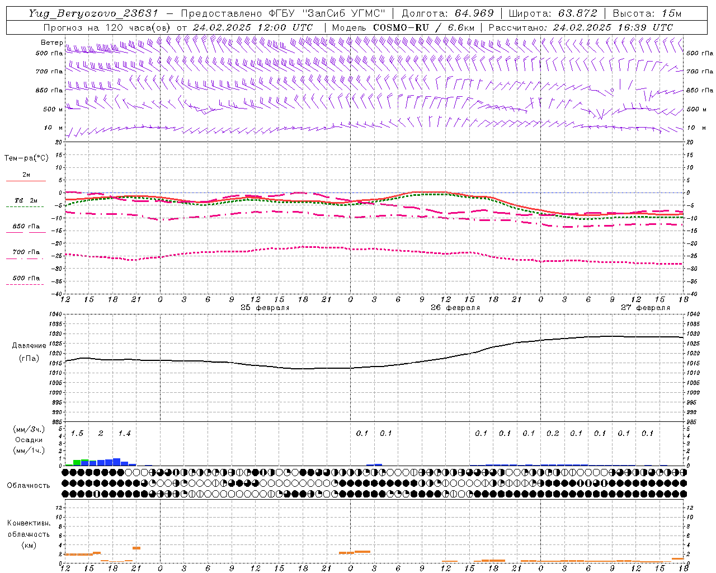Click the 'Давление' pressure panel label

coord(29,346)
